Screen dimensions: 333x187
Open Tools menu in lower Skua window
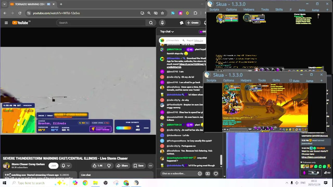262,81
